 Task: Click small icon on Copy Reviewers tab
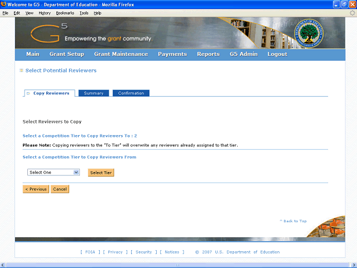[28, 93]
